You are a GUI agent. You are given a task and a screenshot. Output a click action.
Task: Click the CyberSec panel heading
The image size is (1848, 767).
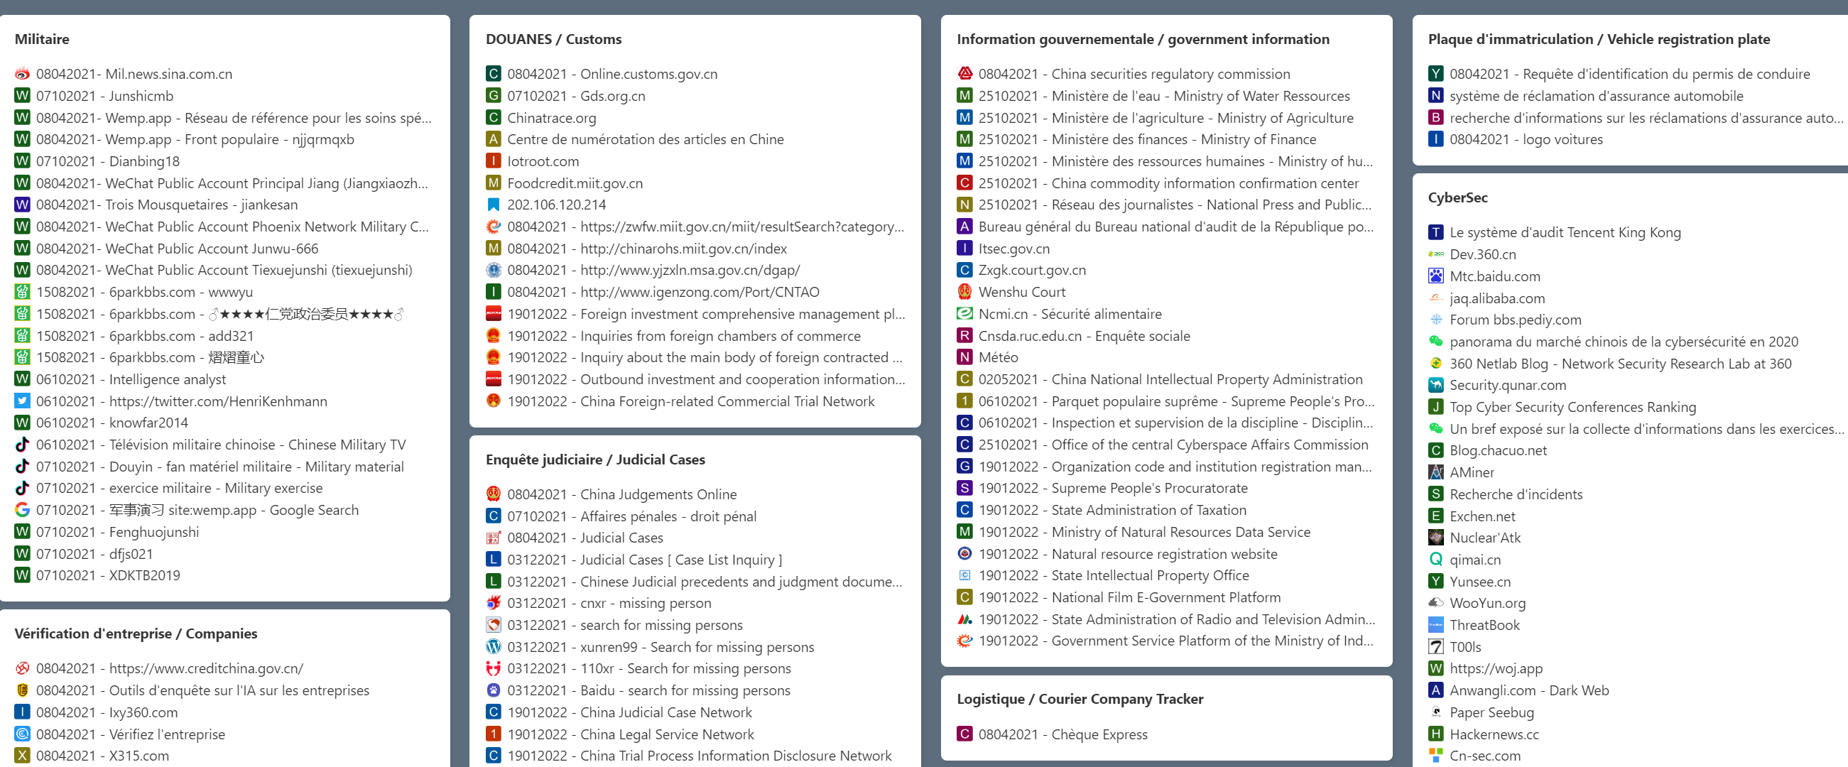pyautogui.click(x=1457, y=197)
